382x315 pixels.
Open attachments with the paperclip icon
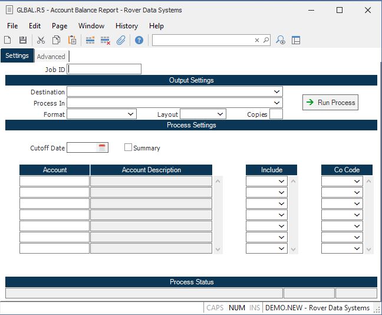tap(121, 40)
